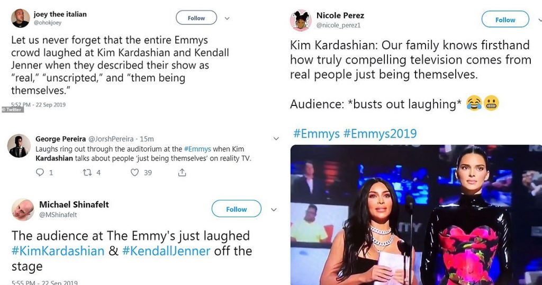Click the share icon on George Pereira's tweet

click(x=182, y=172)
